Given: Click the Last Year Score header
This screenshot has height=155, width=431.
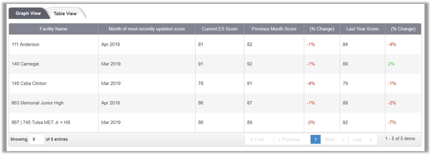Looking at the screenshot, I should pos(362,29).
